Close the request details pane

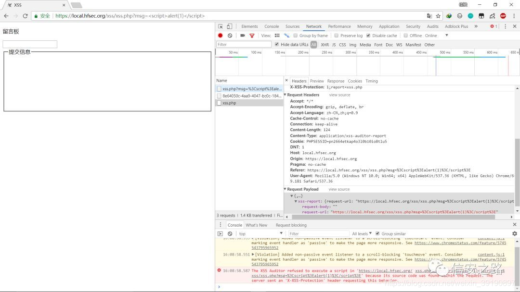point(286,80)
